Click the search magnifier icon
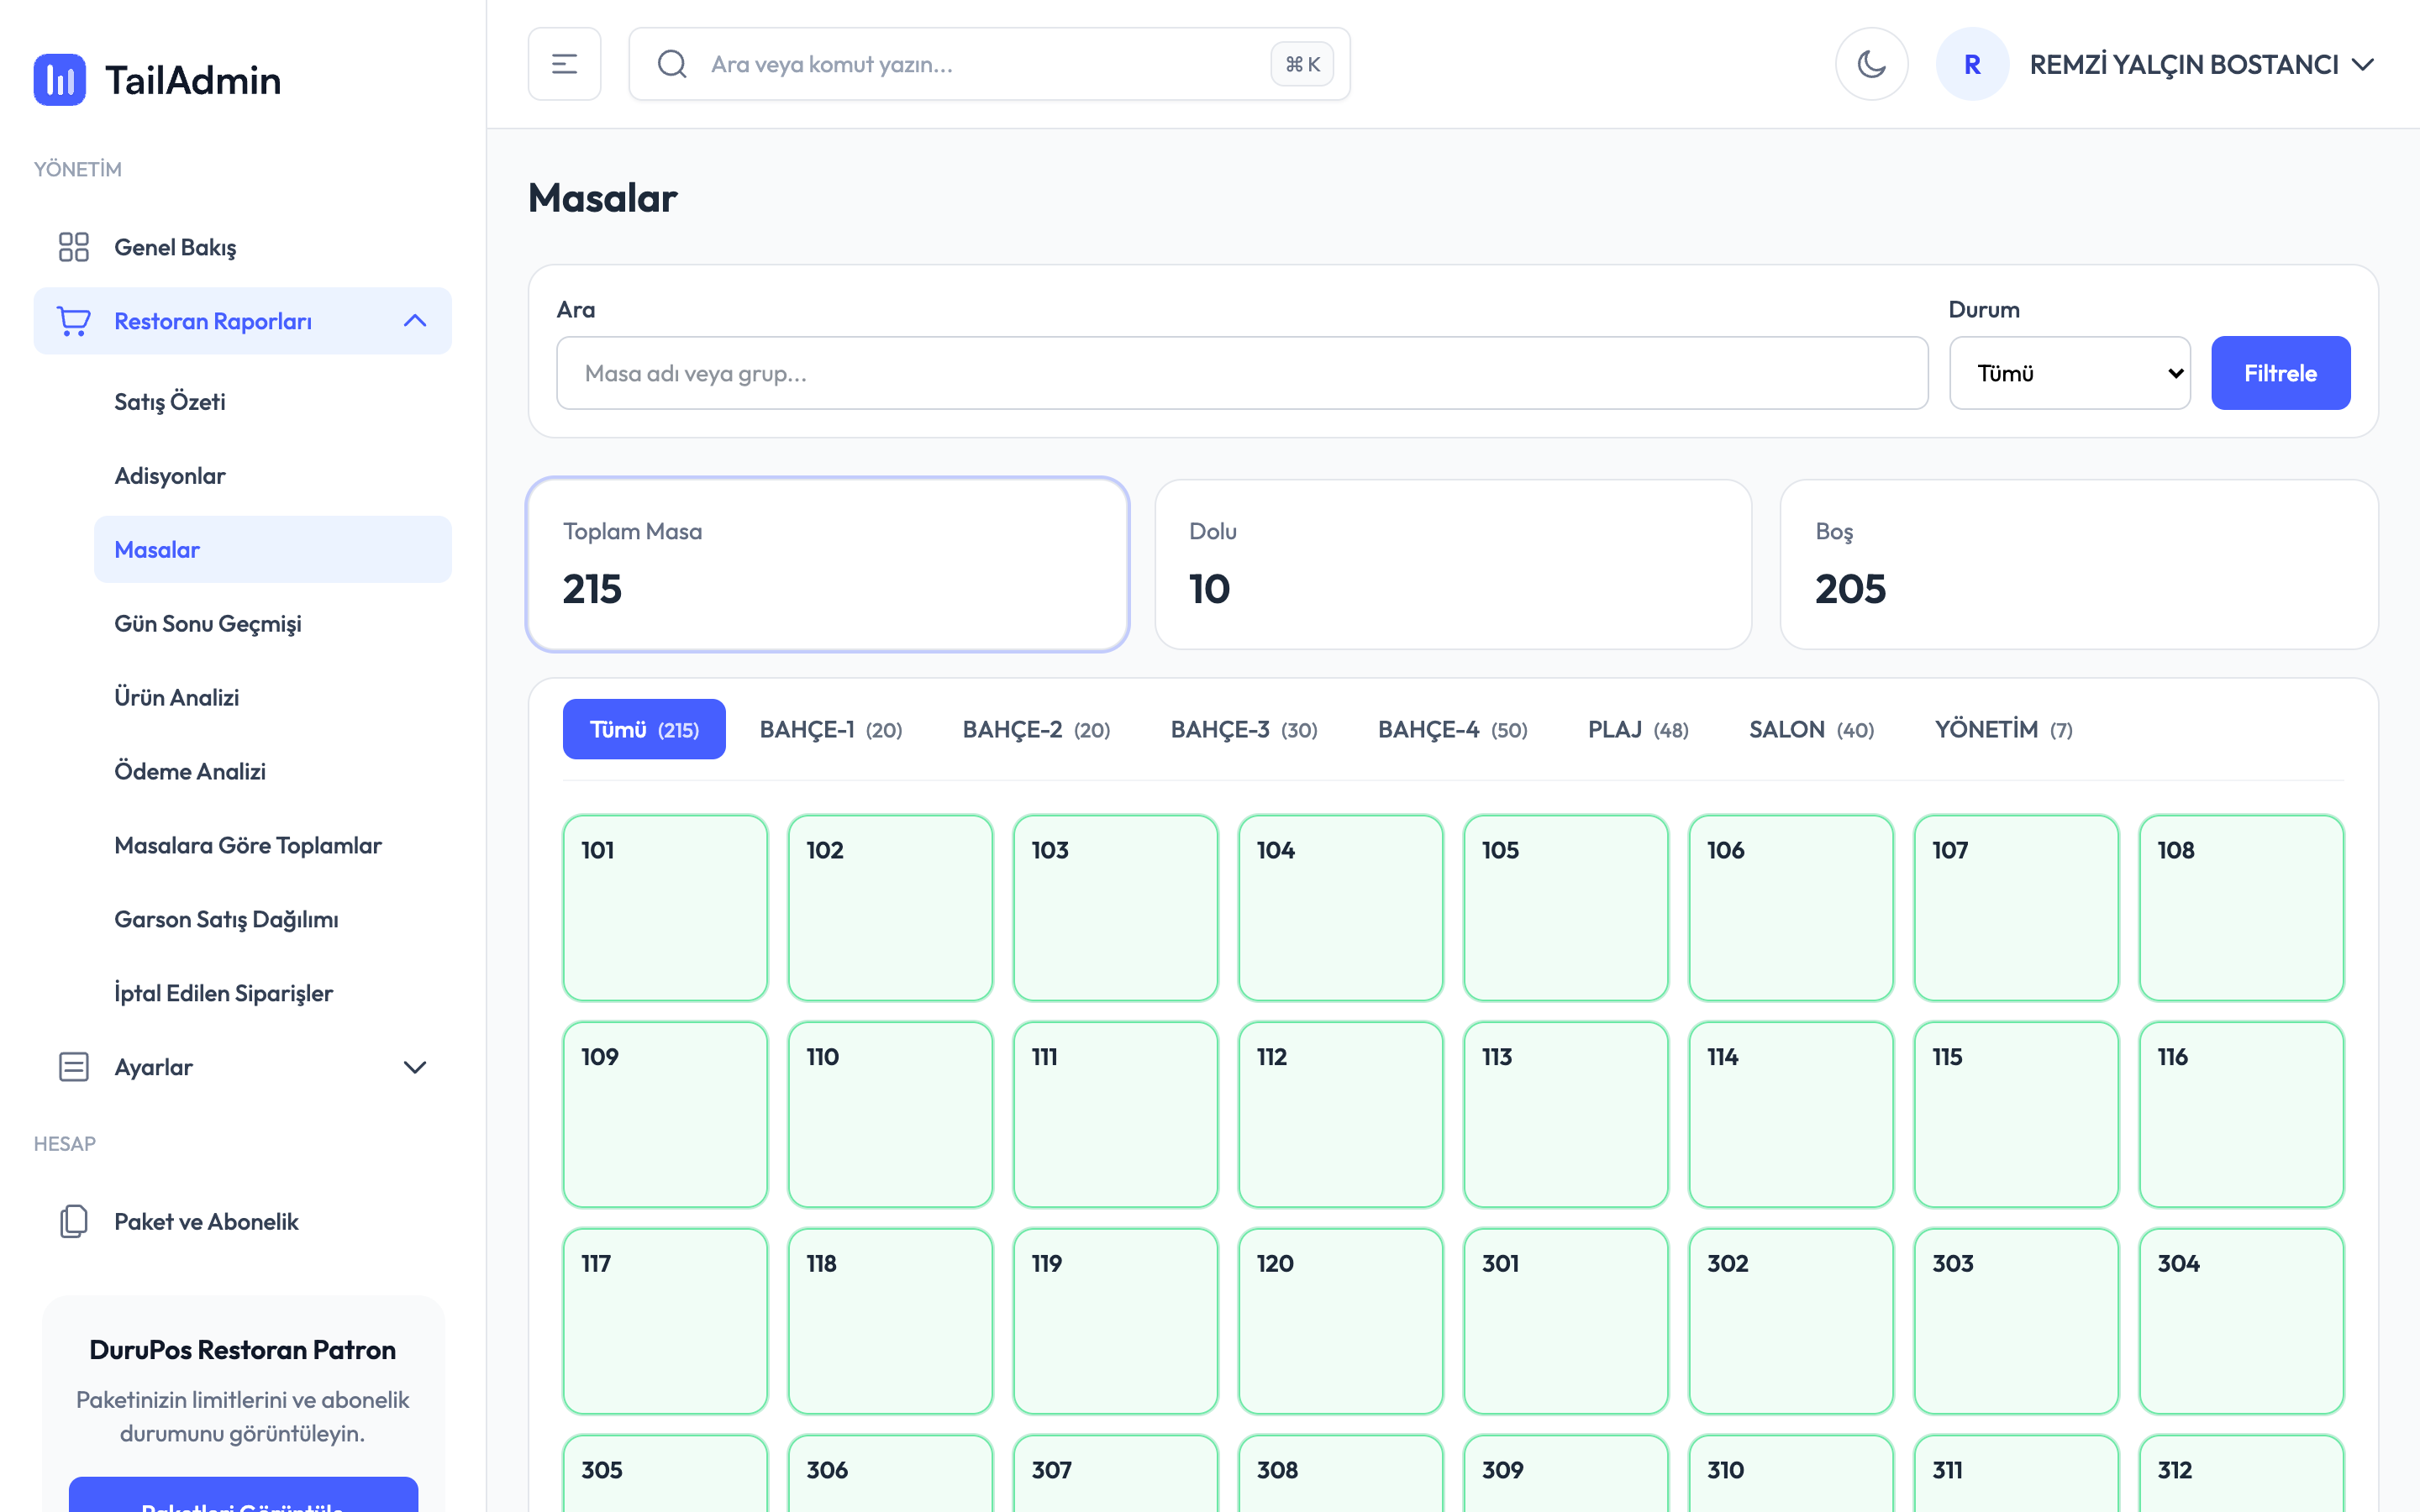This screenshot has width=2420, height=1512. 672,64
